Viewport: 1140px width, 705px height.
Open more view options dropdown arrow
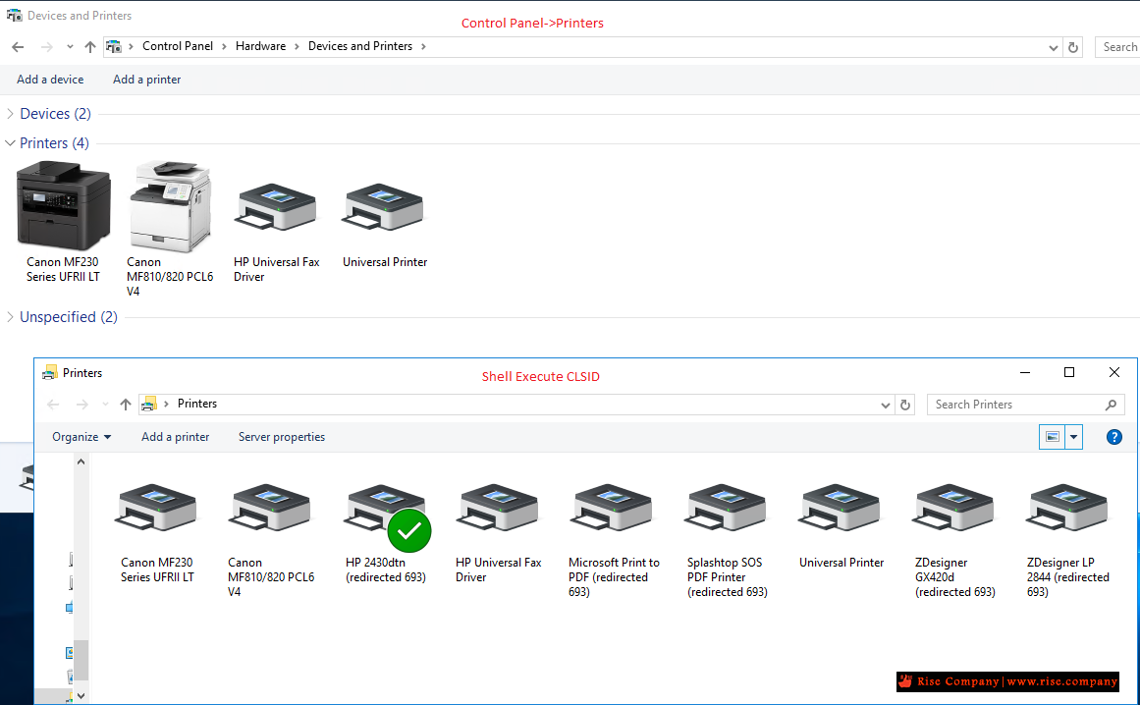click(1074, 437)
